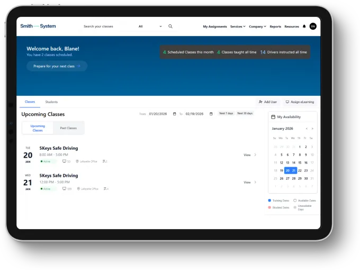The image size is (360, 273).
Task: Open the To date calendar picker icon
Action: (211, 114)
